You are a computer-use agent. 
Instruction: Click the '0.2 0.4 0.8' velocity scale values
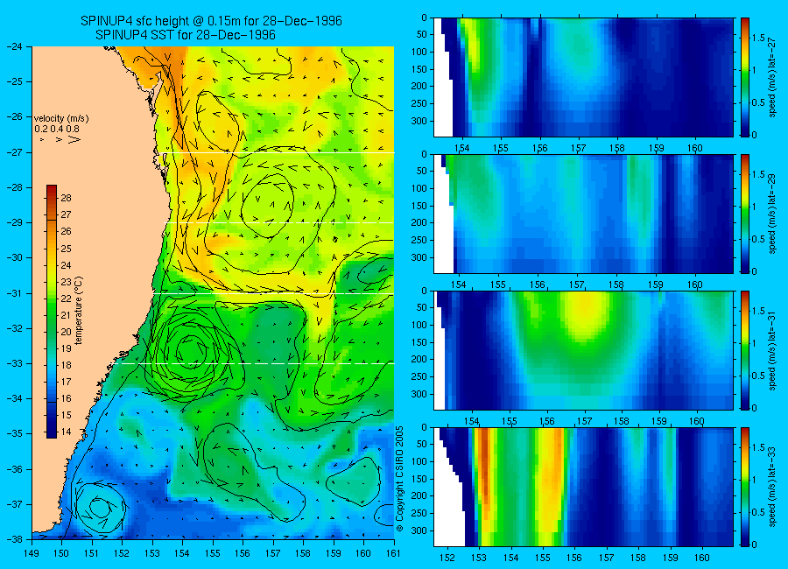(x=57, y=130)
